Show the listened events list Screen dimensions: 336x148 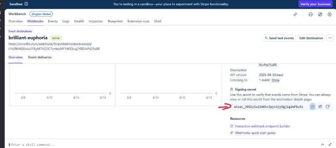point(276,80)
